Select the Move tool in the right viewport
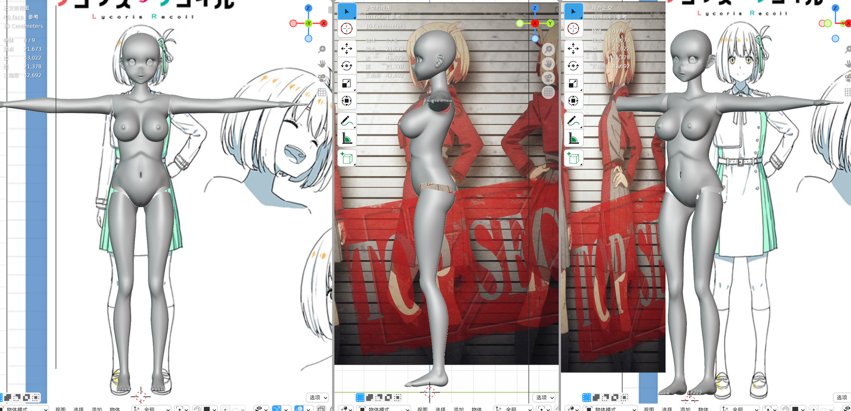This screenshot has width=851, height=411. click(x=573, y=49)
